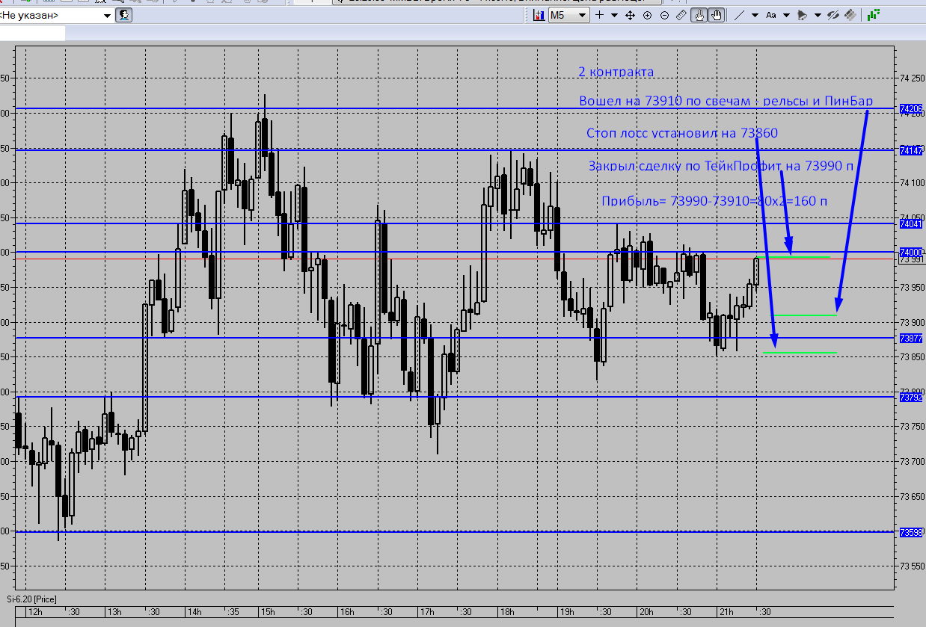Viewport: 926px width, 627px height.
Task: Toggle the pointing finger cursor mode
Action: coord(699,15)
